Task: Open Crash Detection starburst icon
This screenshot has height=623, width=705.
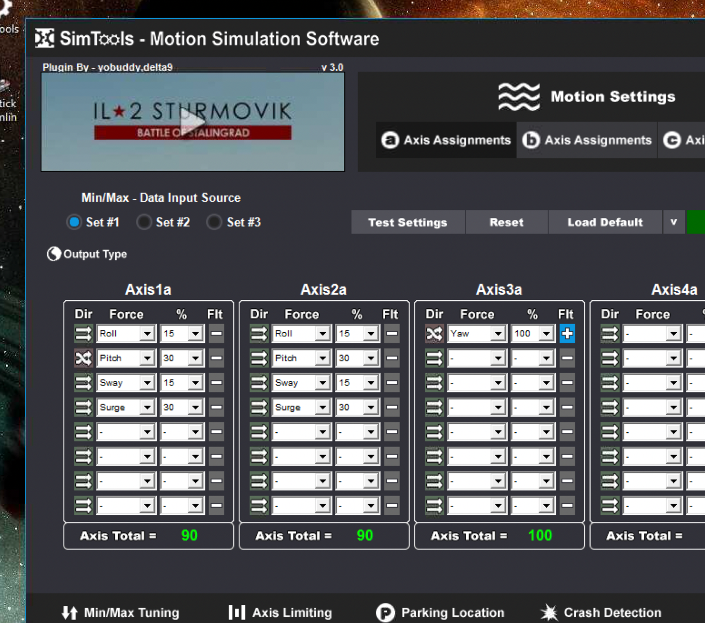Action: tap(549, 613)
